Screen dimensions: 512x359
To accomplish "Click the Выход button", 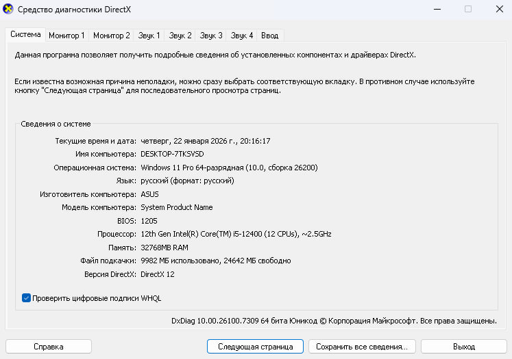I will tap(463, 346).
